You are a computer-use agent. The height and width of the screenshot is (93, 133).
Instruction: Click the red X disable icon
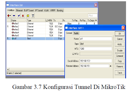[23, 16]
